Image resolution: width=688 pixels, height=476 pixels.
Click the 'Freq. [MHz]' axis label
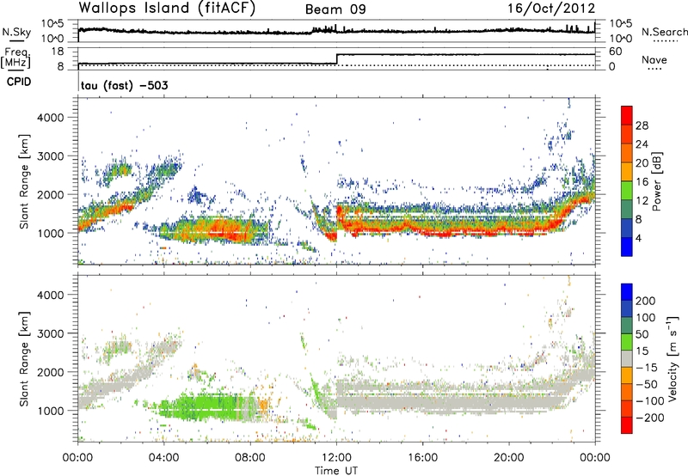[16, 58]
